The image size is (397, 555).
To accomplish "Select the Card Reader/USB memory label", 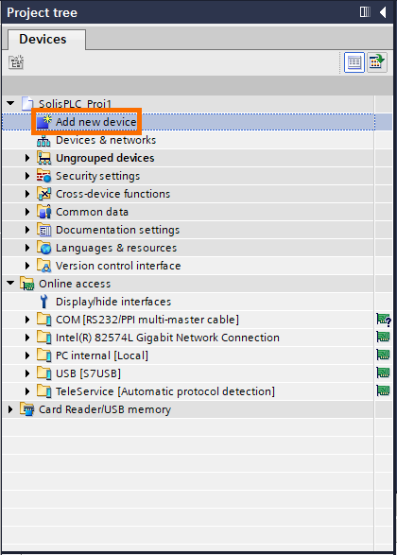I will point(105,409).
